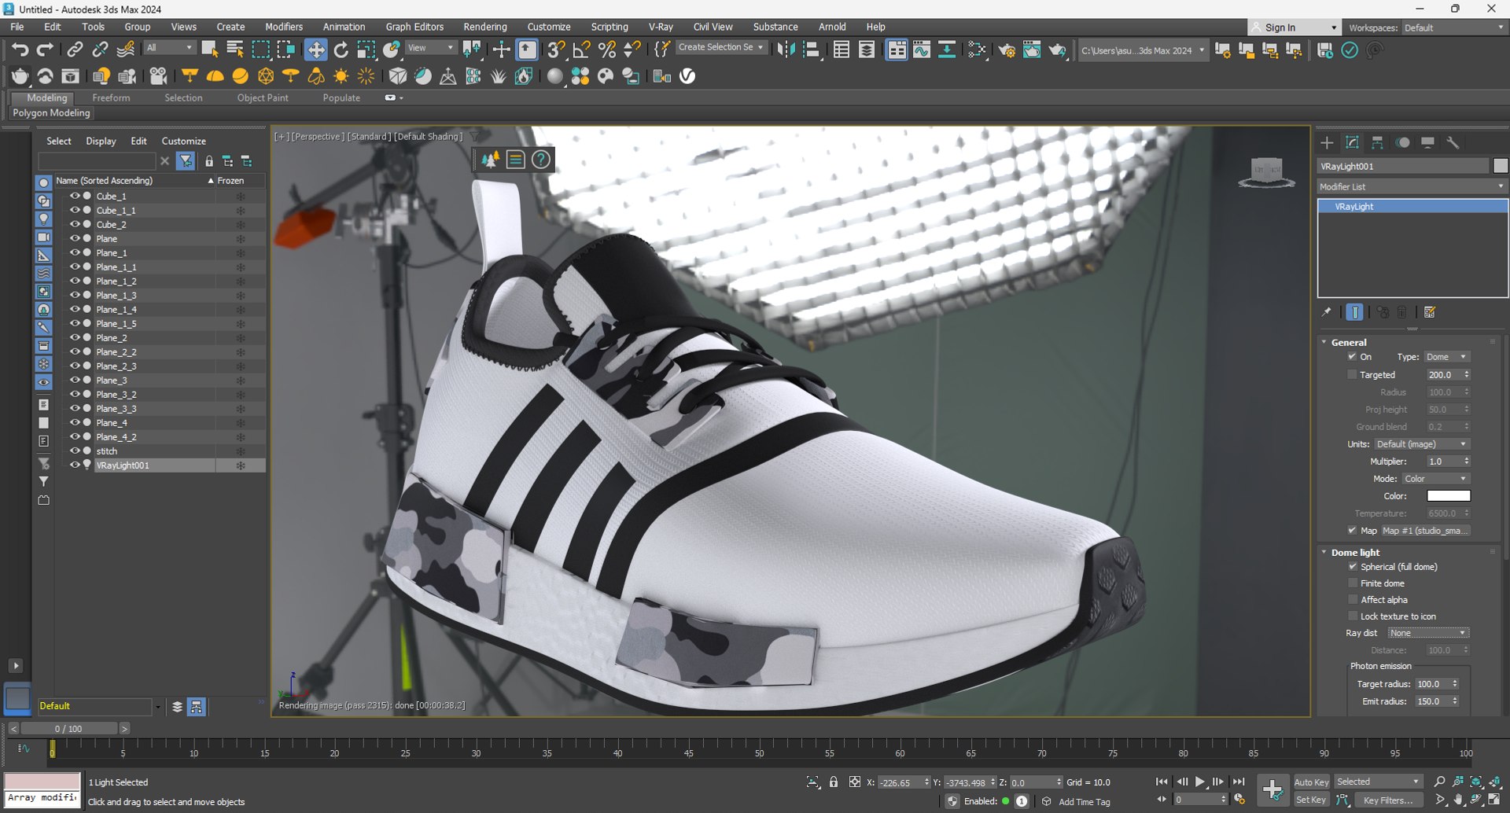This screenshot has width=1510, height=813.
Task: Uncheck the light On checkbox
Action: point(1352,357)
